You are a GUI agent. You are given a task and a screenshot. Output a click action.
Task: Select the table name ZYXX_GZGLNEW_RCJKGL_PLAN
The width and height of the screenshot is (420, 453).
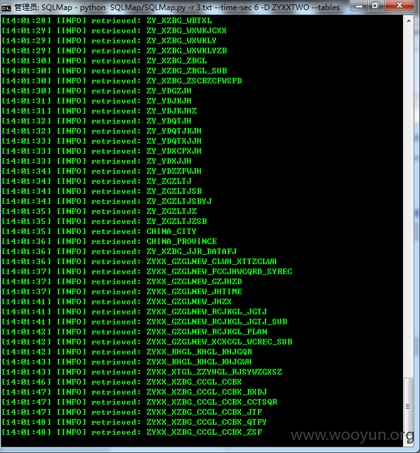(207, 332)
